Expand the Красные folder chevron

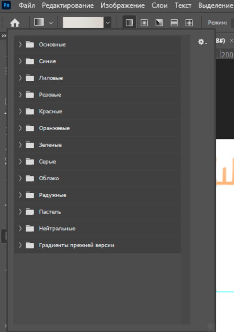click(20, 112)
